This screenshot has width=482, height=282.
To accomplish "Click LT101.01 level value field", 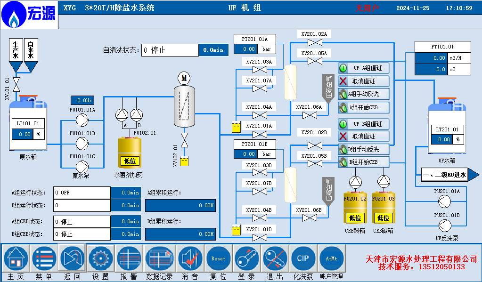I will point(22,134).
